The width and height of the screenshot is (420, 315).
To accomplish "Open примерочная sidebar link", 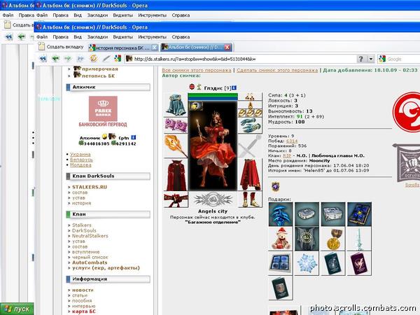I will click(x=100, y=69).
